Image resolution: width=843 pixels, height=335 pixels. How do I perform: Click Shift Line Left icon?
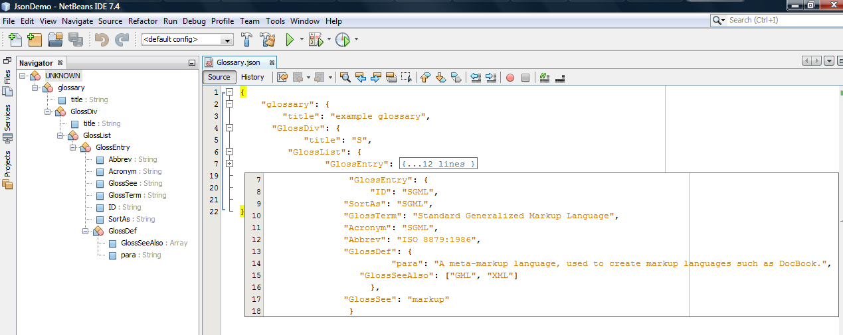pyautogui.click(x=476, y=77)
